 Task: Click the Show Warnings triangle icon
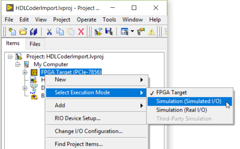tap(151, 32)
